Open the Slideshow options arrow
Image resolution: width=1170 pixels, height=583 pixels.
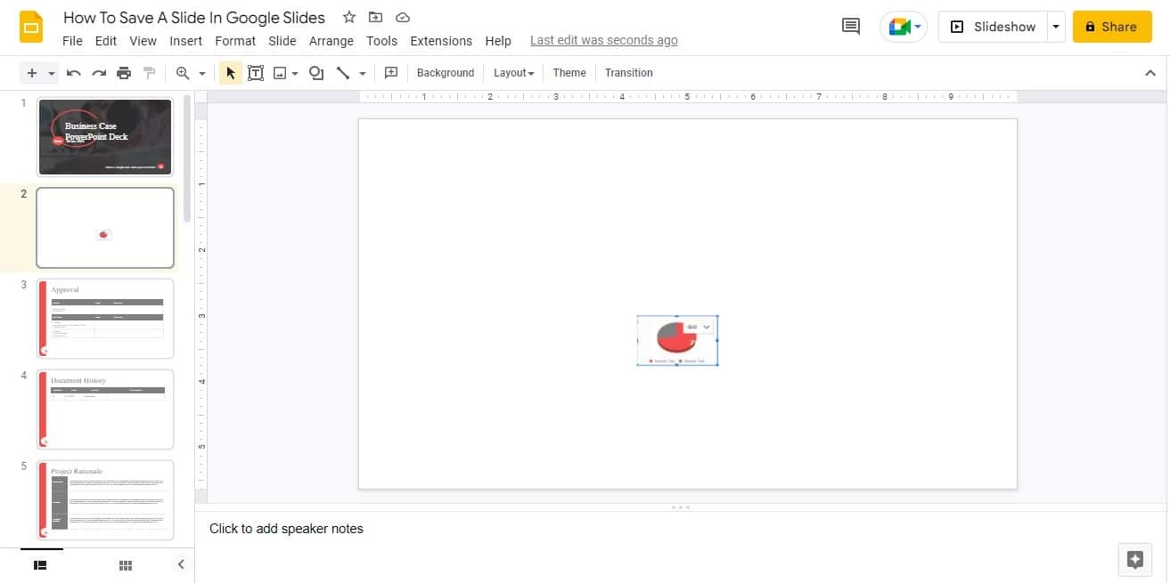(x=1056, y=27)
